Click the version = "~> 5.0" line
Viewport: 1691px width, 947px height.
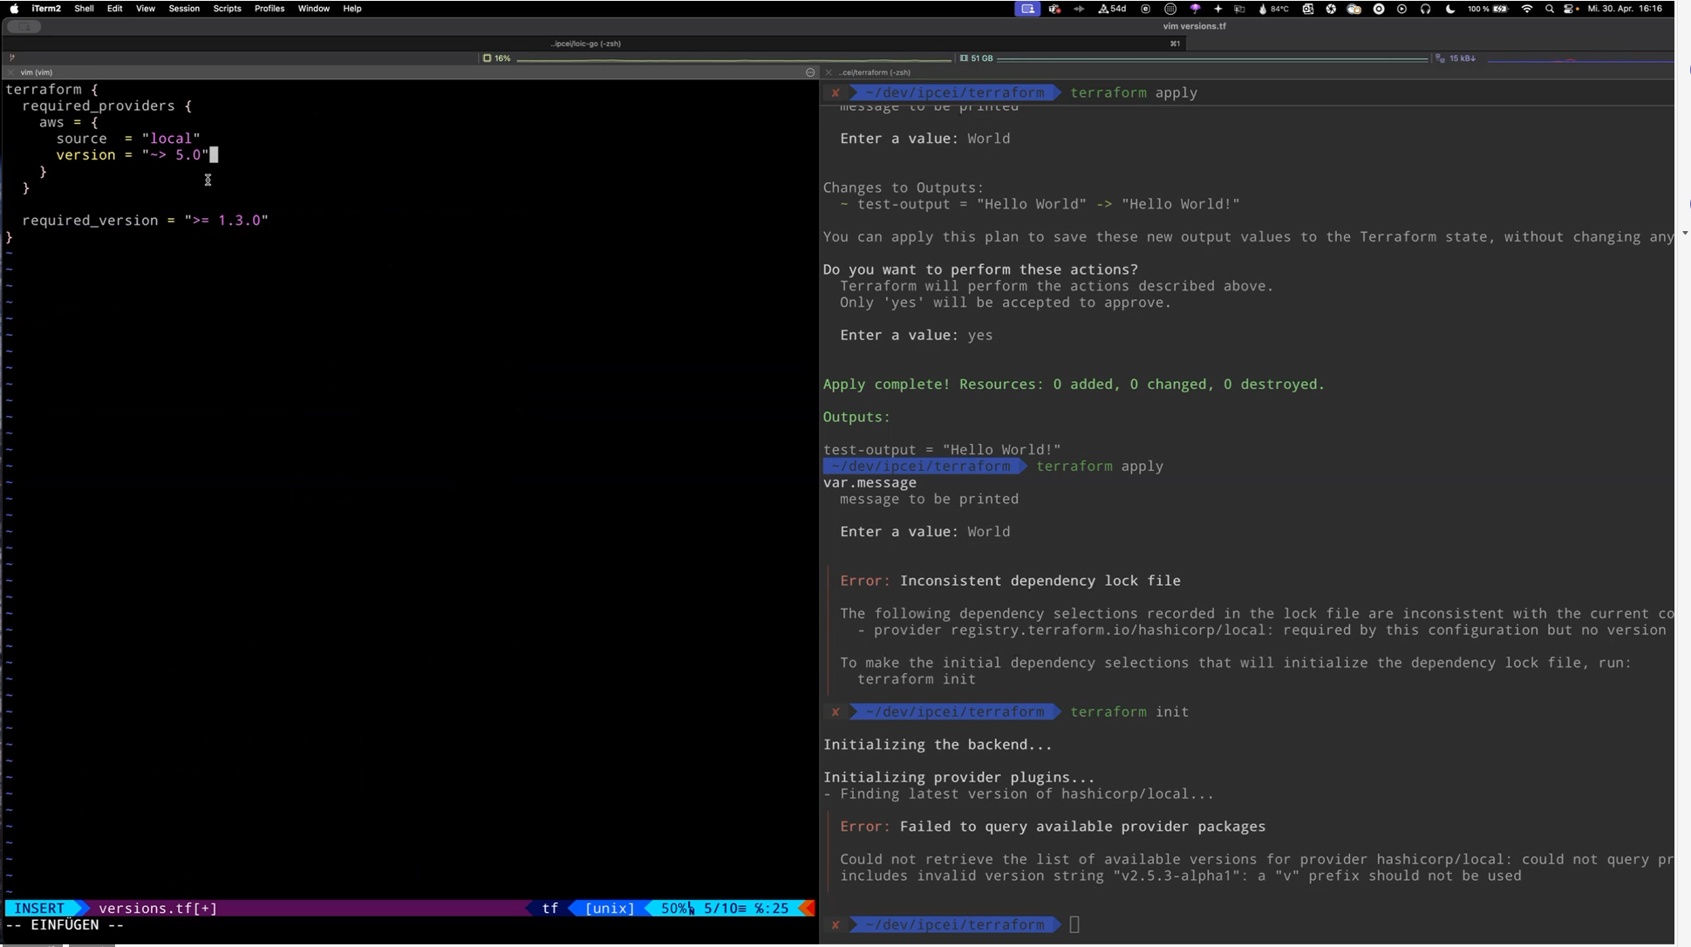(x=133, y=155)
